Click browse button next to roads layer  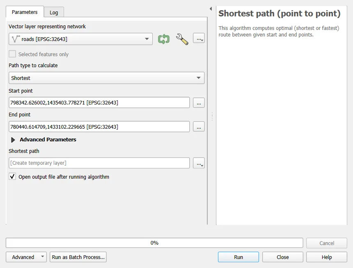point(199,39)
